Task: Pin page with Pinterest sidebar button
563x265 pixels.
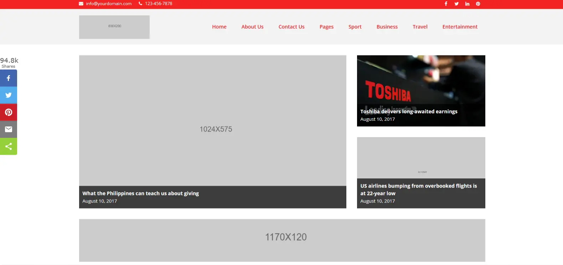Action: point(9,112)
